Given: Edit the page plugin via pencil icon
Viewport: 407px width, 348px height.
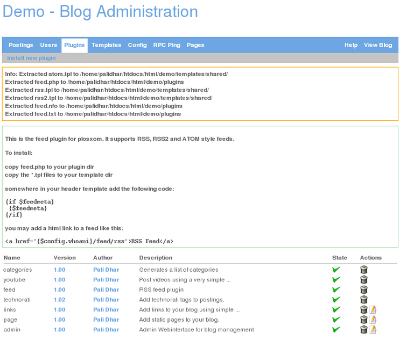Looking at the screenshot, I should [373, 320].
